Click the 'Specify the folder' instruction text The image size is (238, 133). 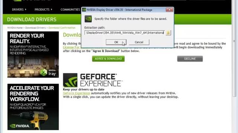click(131, 19)
